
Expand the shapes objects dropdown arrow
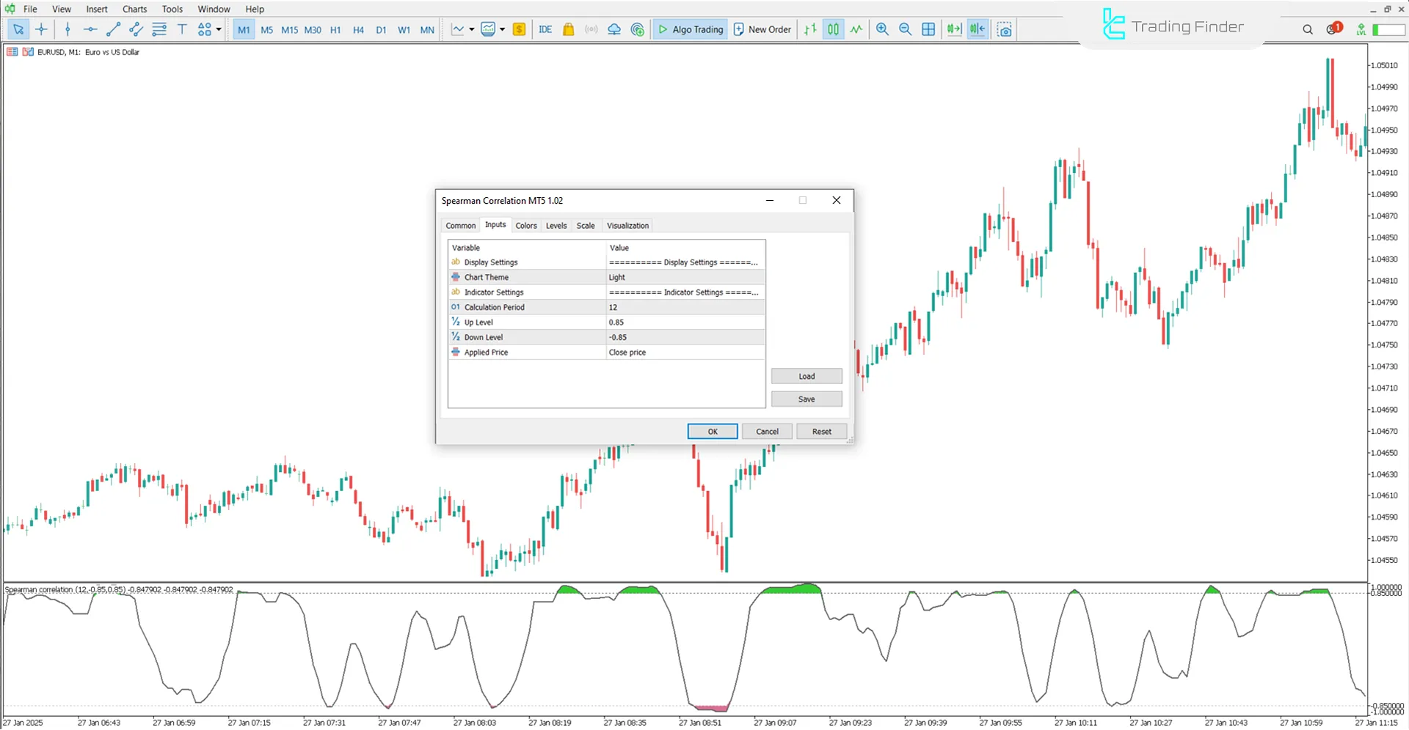pos(219,29)
